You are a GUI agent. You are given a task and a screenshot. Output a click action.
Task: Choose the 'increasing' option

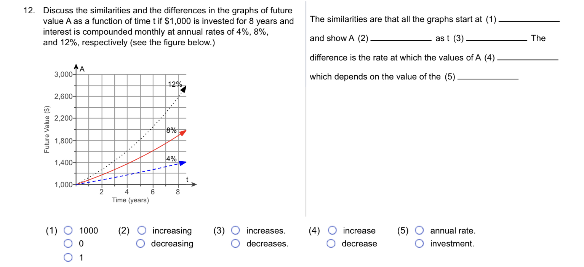142,230
